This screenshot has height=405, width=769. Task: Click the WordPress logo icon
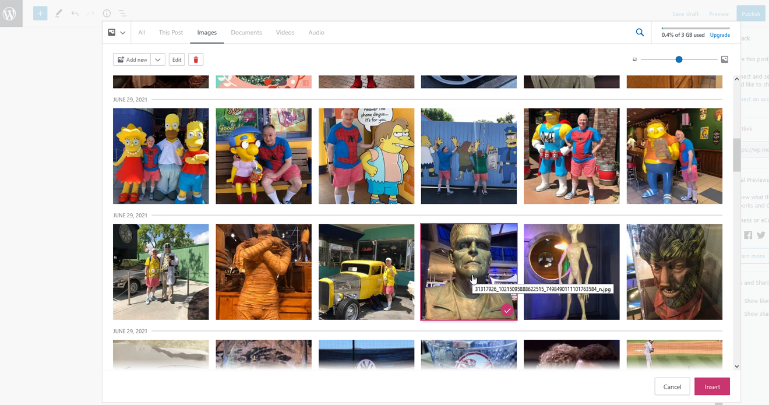point(9,13)
